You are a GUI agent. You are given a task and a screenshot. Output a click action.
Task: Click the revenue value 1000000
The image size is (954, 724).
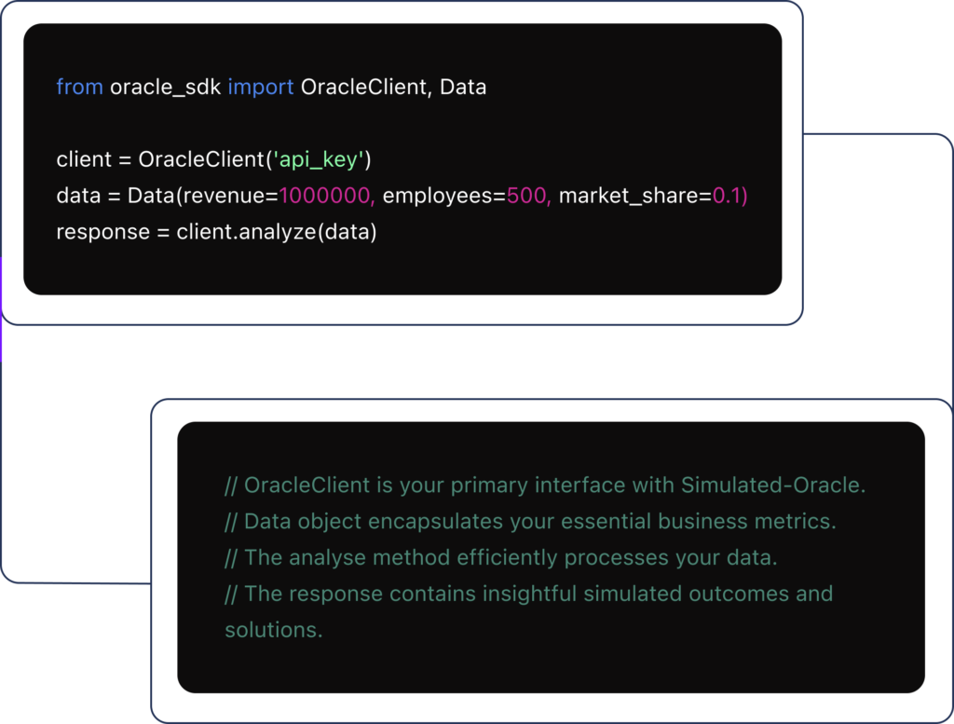click(326, 196)
